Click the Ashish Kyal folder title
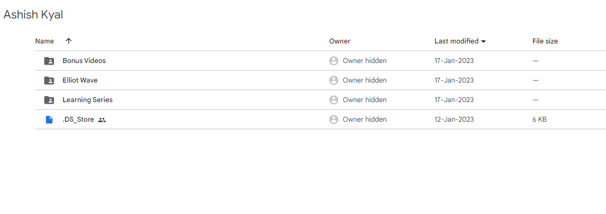This screenshot has width=606, height=214. (33, 15)
